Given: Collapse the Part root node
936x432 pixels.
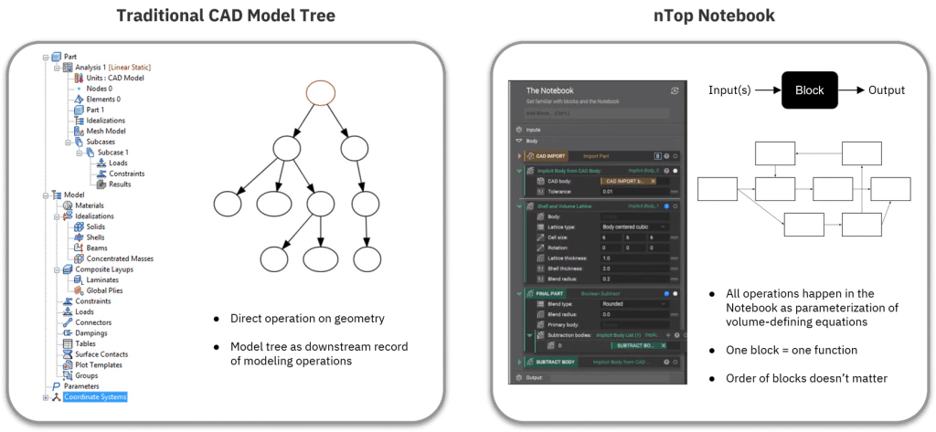Looking at the screenshot, I should tap(46, 57).
